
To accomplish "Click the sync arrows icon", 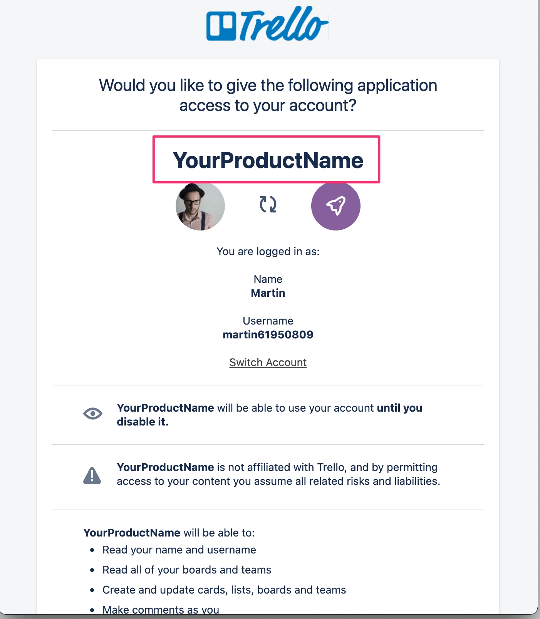I will [x=268, y=204].
